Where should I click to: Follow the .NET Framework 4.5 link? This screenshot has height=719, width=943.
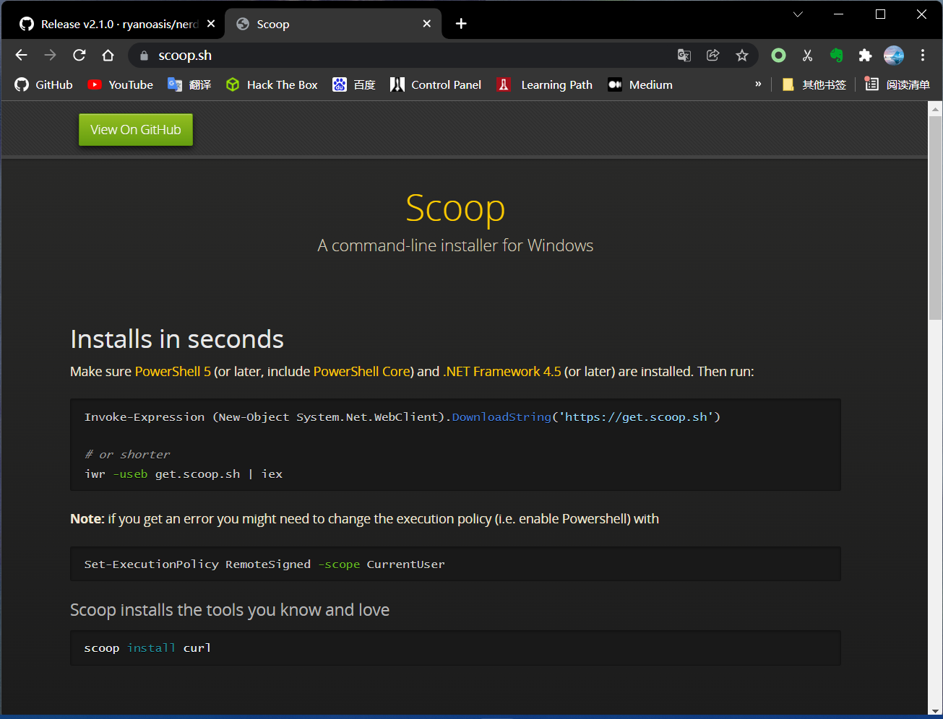(x=502, y=372)
